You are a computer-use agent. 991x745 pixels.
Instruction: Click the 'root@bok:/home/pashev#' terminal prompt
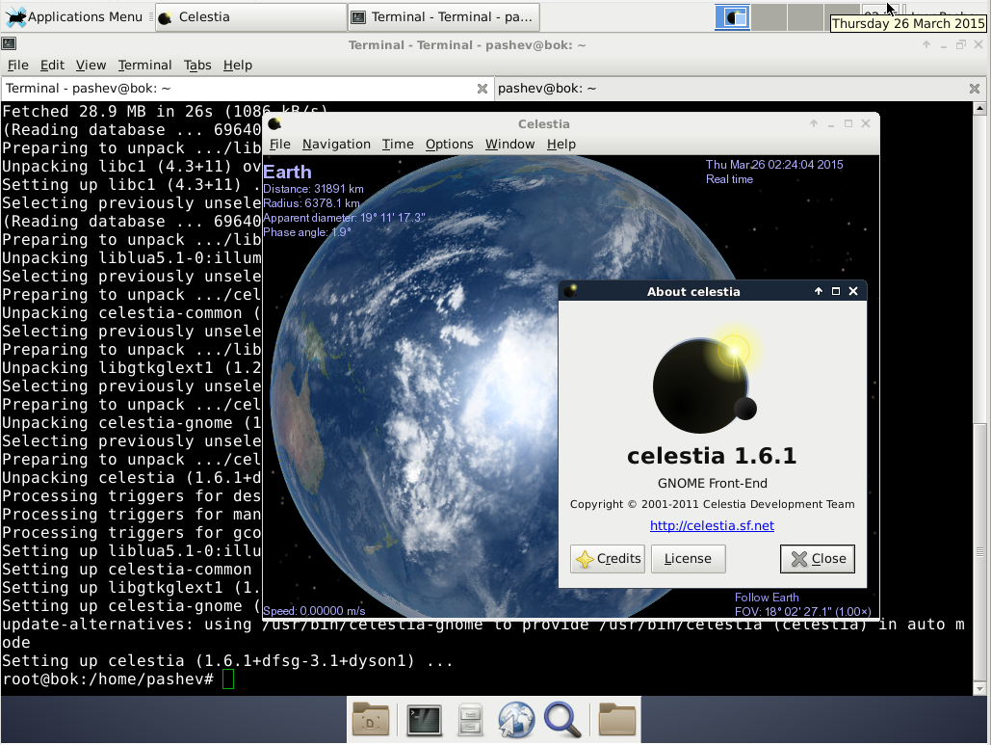pyautogui.click(x=108, y=679)
